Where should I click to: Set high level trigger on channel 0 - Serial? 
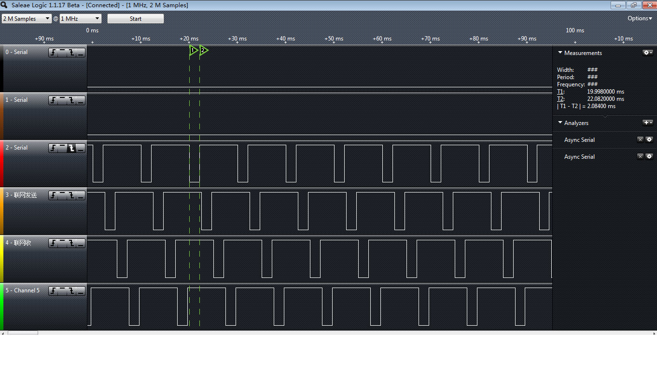tap(62, 53)
